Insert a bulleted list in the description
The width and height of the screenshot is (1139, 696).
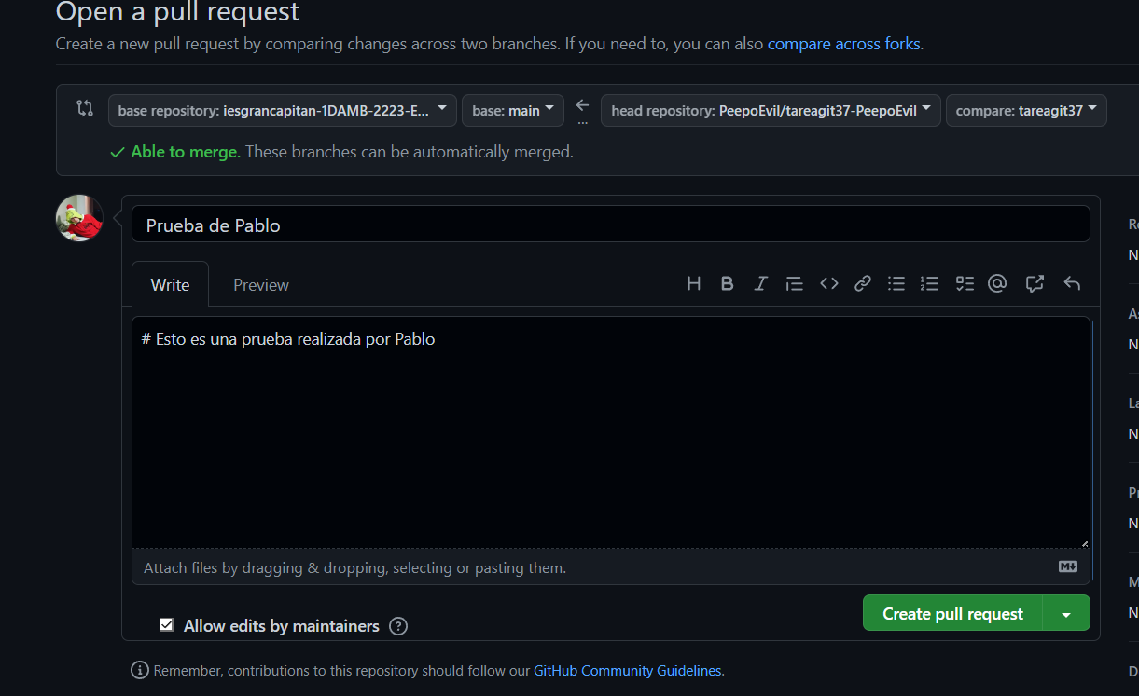(x=896, y=283)
